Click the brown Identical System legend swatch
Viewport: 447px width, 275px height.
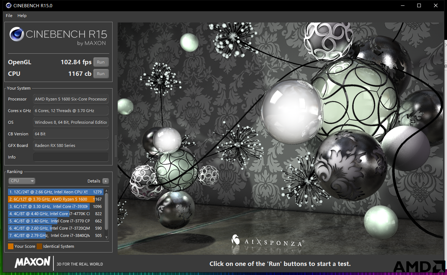tap(39, 246)
